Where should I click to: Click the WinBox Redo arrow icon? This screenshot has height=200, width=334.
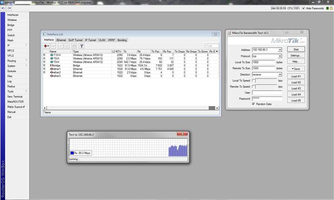pyautogui.click(x=9, y=8)
